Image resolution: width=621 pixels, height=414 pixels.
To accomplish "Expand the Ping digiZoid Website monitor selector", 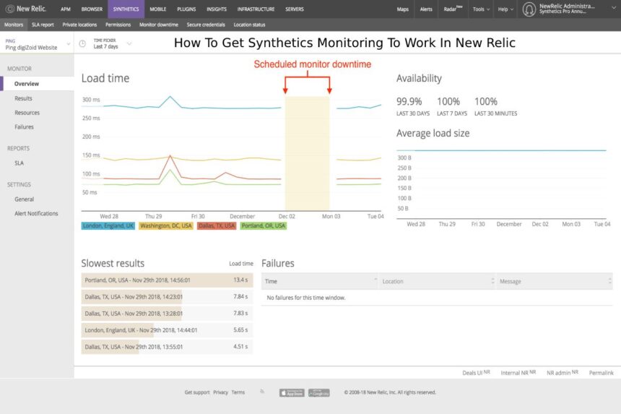I will click(x=37, y=43).
